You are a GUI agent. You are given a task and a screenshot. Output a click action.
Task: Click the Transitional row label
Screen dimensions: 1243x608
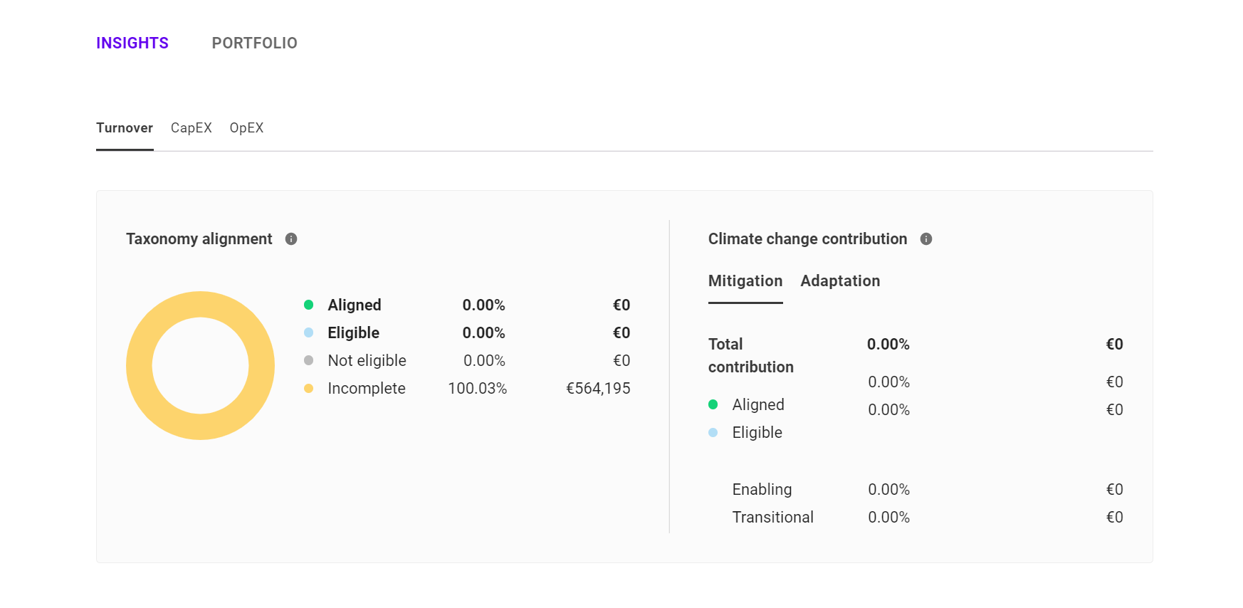(x=772, y=518)
